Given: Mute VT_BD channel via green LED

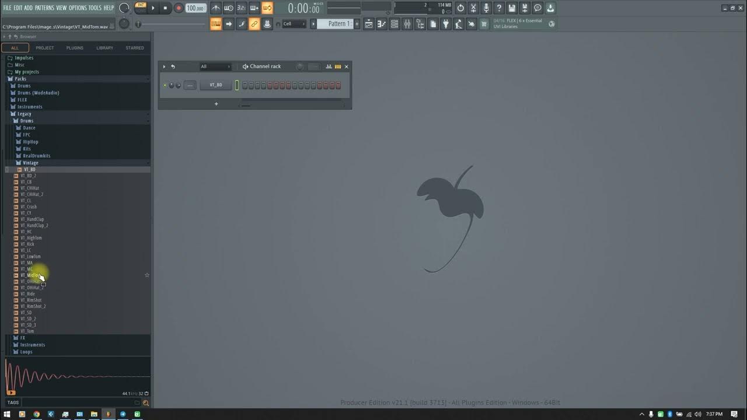Looking at the screenshot, I should click(165, 85).
